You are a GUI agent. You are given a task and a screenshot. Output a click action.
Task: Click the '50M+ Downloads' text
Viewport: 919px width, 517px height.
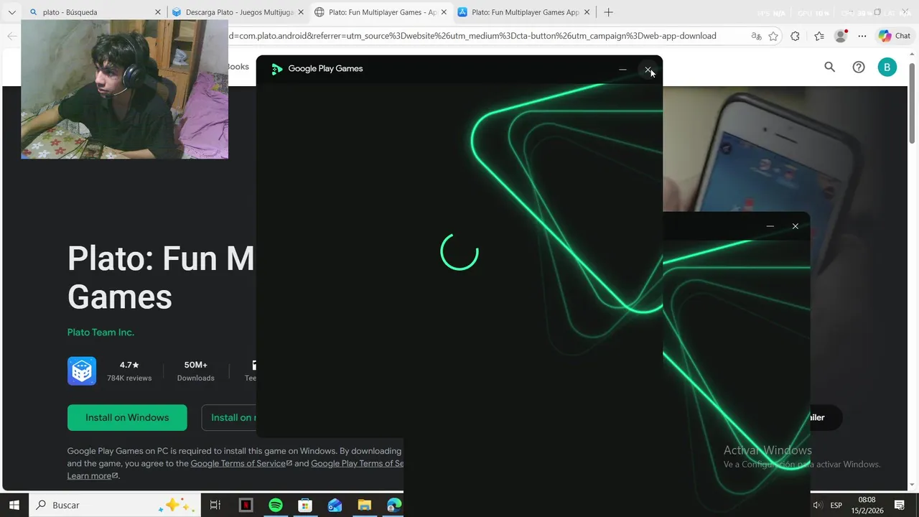pyautogui.click(x=195, y=371)
